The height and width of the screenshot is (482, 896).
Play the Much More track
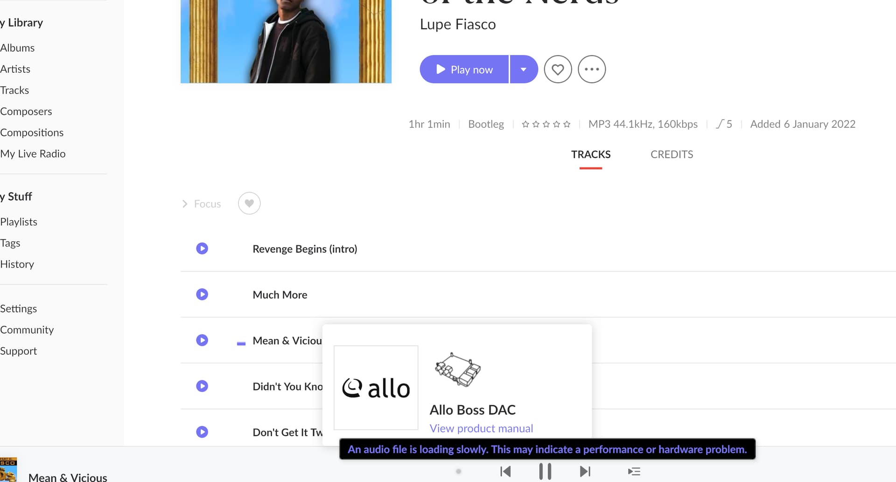click(x=202, y=294)
